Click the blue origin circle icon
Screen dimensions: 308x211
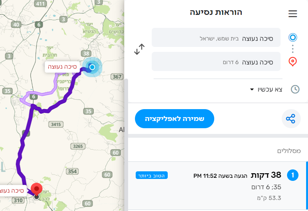pos(292,37)
